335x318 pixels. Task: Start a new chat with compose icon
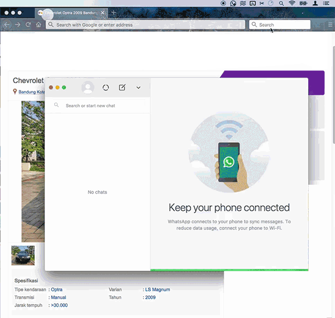pyautogui.click(x=122, y=87)
